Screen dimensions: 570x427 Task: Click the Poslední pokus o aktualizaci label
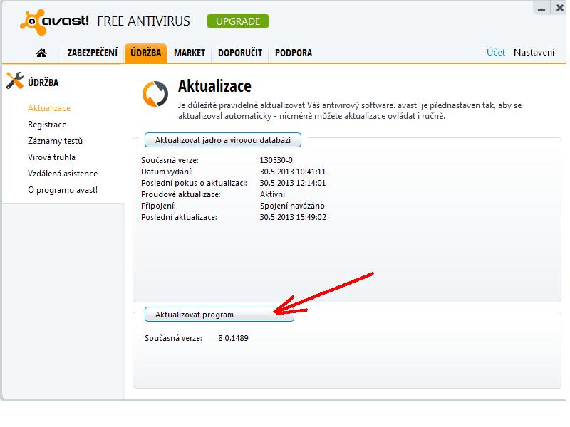point(194,183)
